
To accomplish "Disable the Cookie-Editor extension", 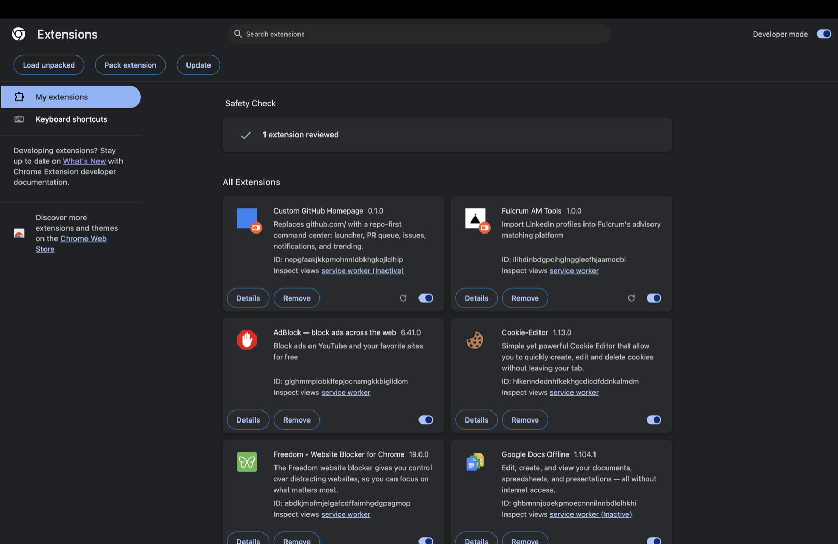I will (654, 420).
